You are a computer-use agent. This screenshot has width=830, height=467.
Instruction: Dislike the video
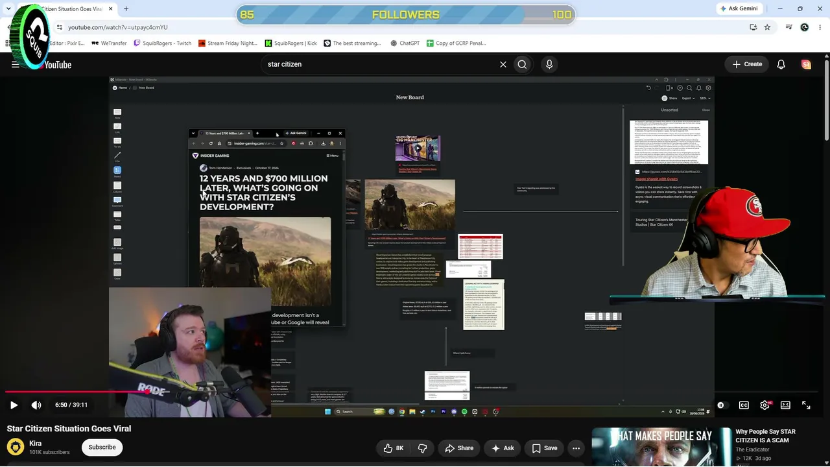point(422,448)
